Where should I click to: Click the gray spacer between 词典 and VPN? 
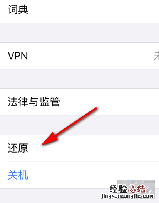tap(79, 33)
